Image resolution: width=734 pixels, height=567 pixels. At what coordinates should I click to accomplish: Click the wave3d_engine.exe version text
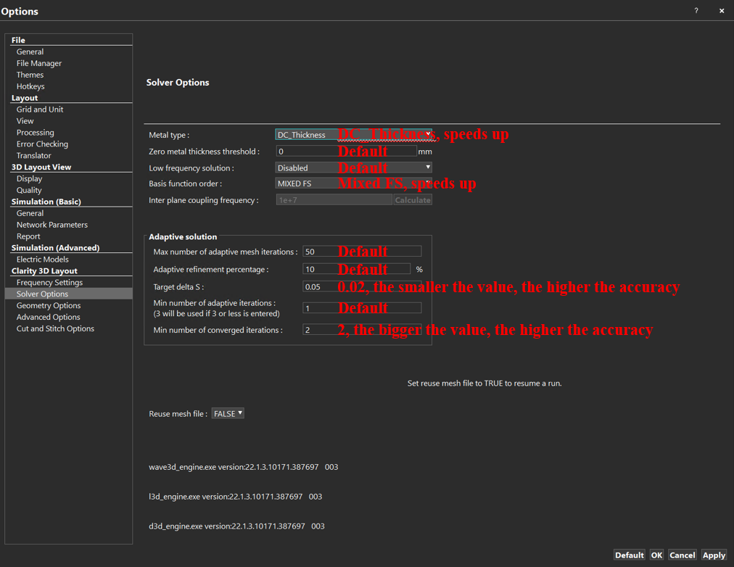[244, 467]
